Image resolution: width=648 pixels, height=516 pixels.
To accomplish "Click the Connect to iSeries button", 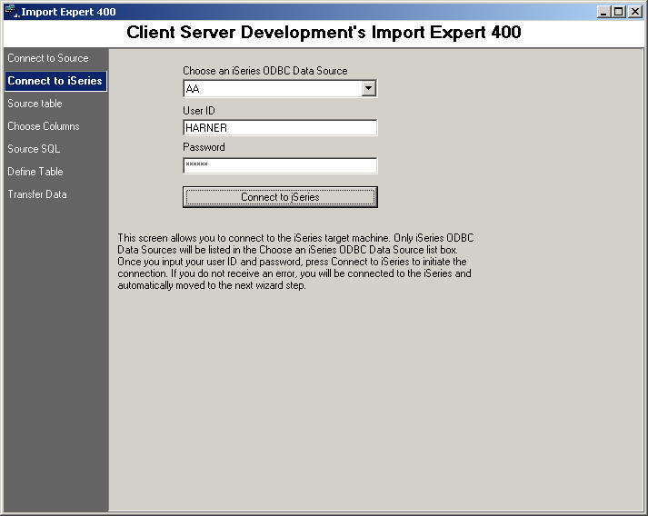I will [x=280, y=197].
